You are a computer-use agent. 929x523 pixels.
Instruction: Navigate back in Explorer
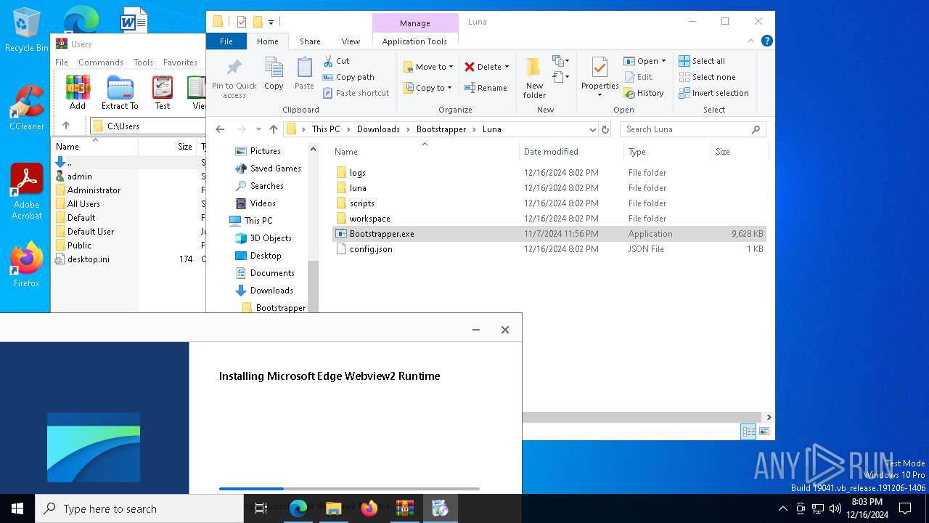click(220, 129)
